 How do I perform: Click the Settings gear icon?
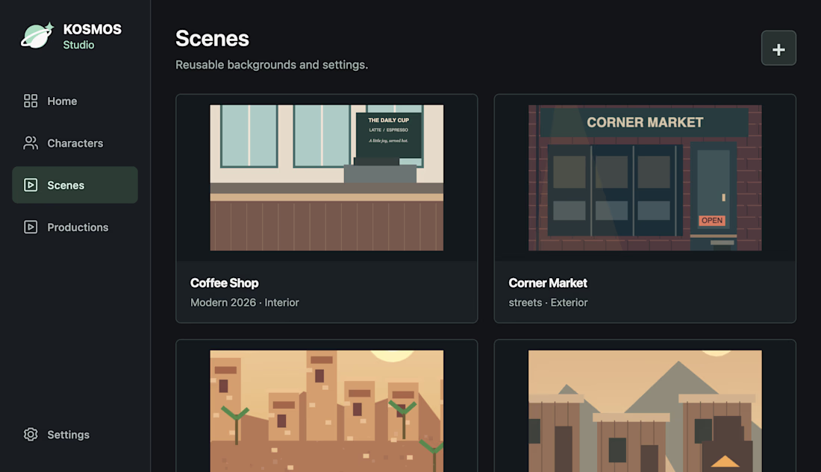click(x=31, y=434)
